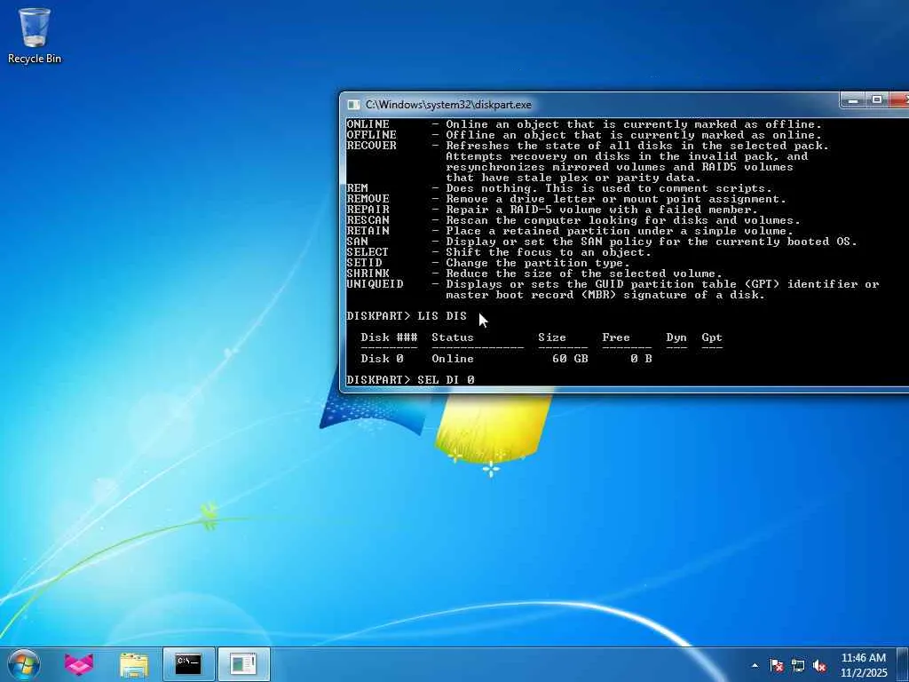909x682 pixels.
Task: Click the Size column header
Action: 552,337
